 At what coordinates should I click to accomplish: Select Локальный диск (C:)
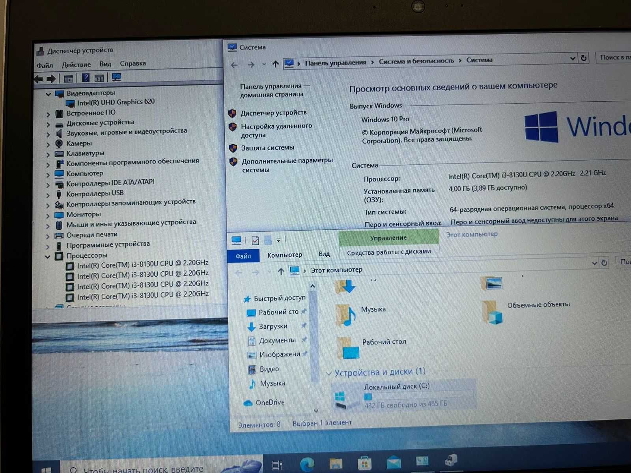pyautogui.click(x=403, y=395)
